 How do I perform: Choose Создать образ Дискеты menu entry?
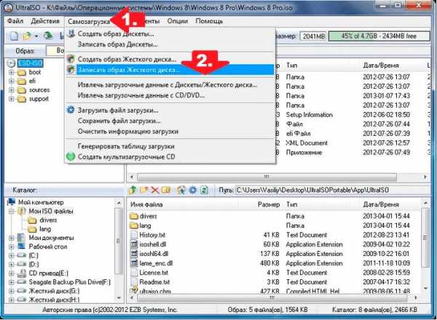(170, 33)
